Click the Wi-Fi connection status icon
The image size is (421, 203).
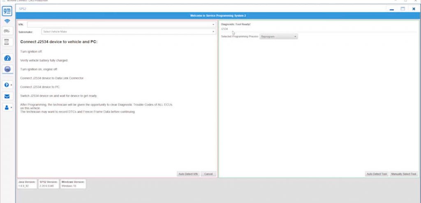click(7, 21)
